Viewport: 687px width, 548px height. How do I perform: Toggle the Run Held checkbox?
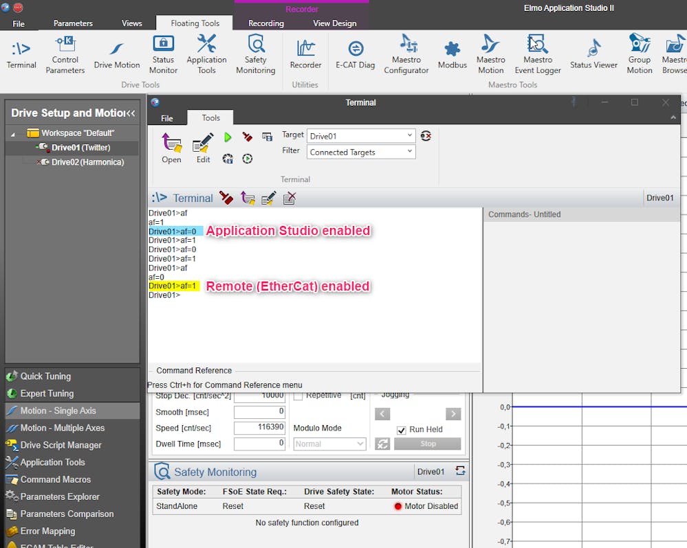point(402,431)
